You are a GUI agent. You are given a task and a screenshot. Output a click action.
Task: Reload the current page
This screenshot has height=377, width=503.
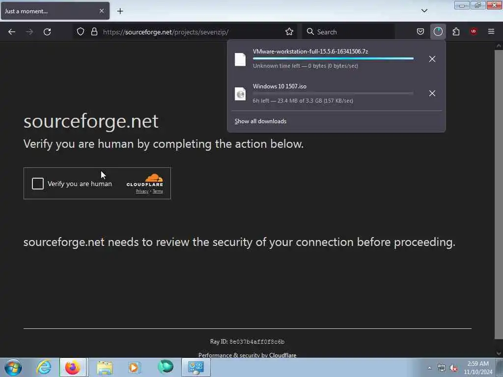[x=47, y=32]
